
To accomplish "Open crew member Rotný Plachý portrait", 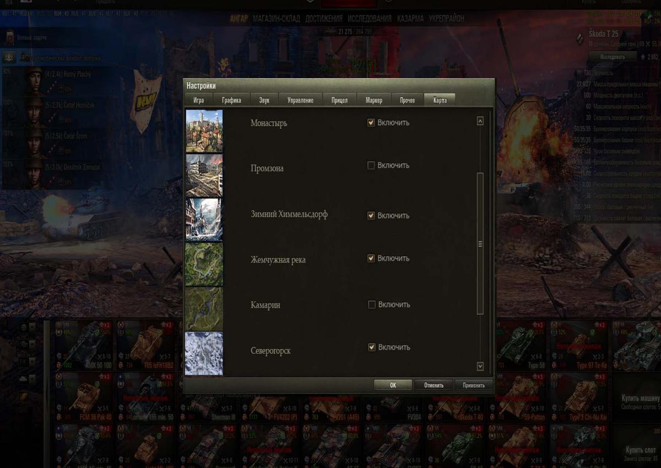I will point(35,80).
